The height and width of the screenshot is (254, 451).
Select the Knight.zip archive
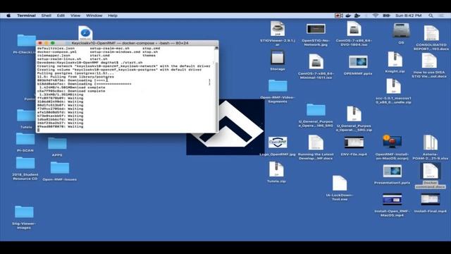coord(395,59)
